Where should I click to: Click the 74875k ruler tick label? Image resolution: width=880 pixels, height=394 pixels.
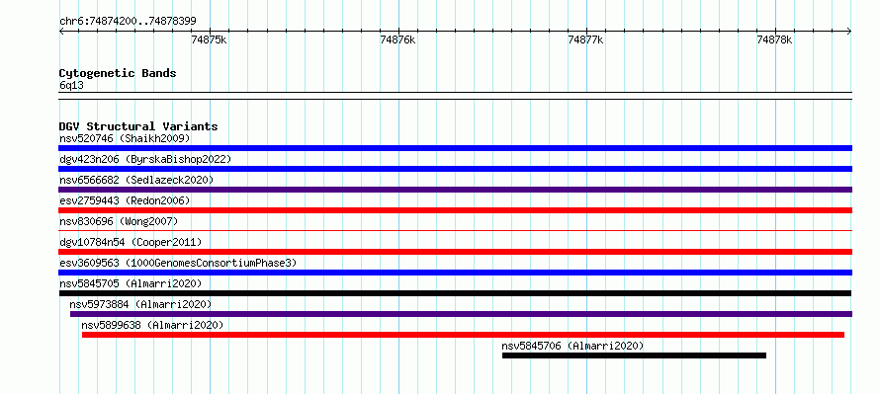209,39
